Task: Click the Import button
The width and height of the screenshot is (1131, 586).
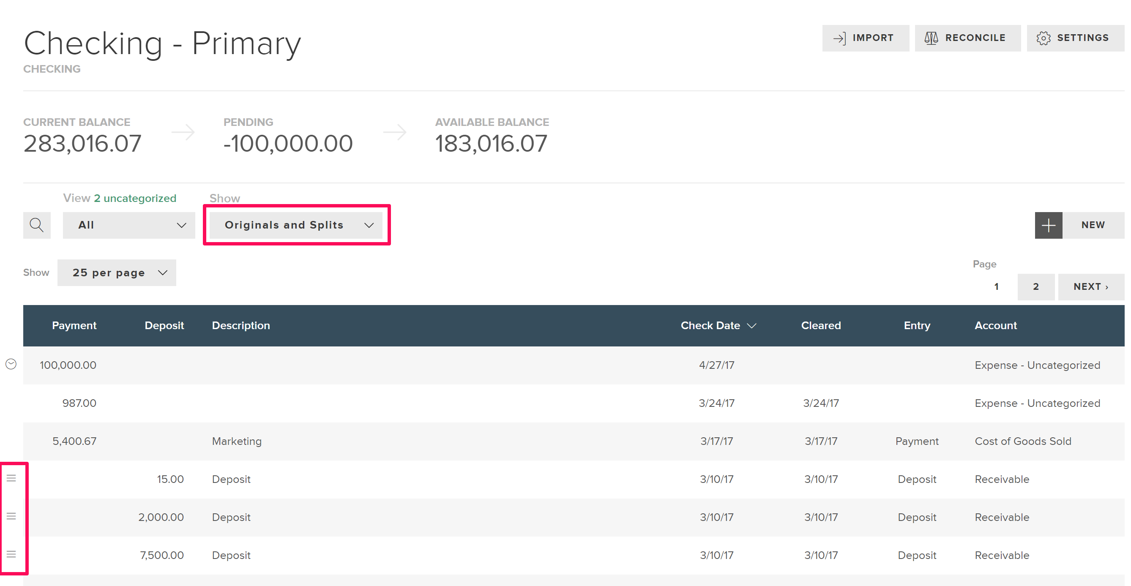Action: point(866,38)
